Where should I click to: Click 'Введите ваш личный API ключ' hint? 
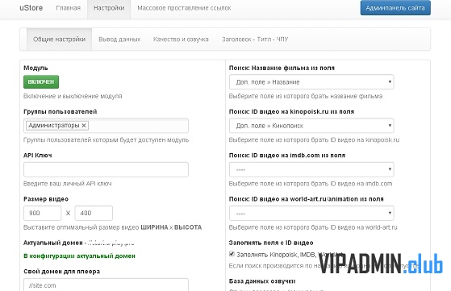click(x=67, y=184)
